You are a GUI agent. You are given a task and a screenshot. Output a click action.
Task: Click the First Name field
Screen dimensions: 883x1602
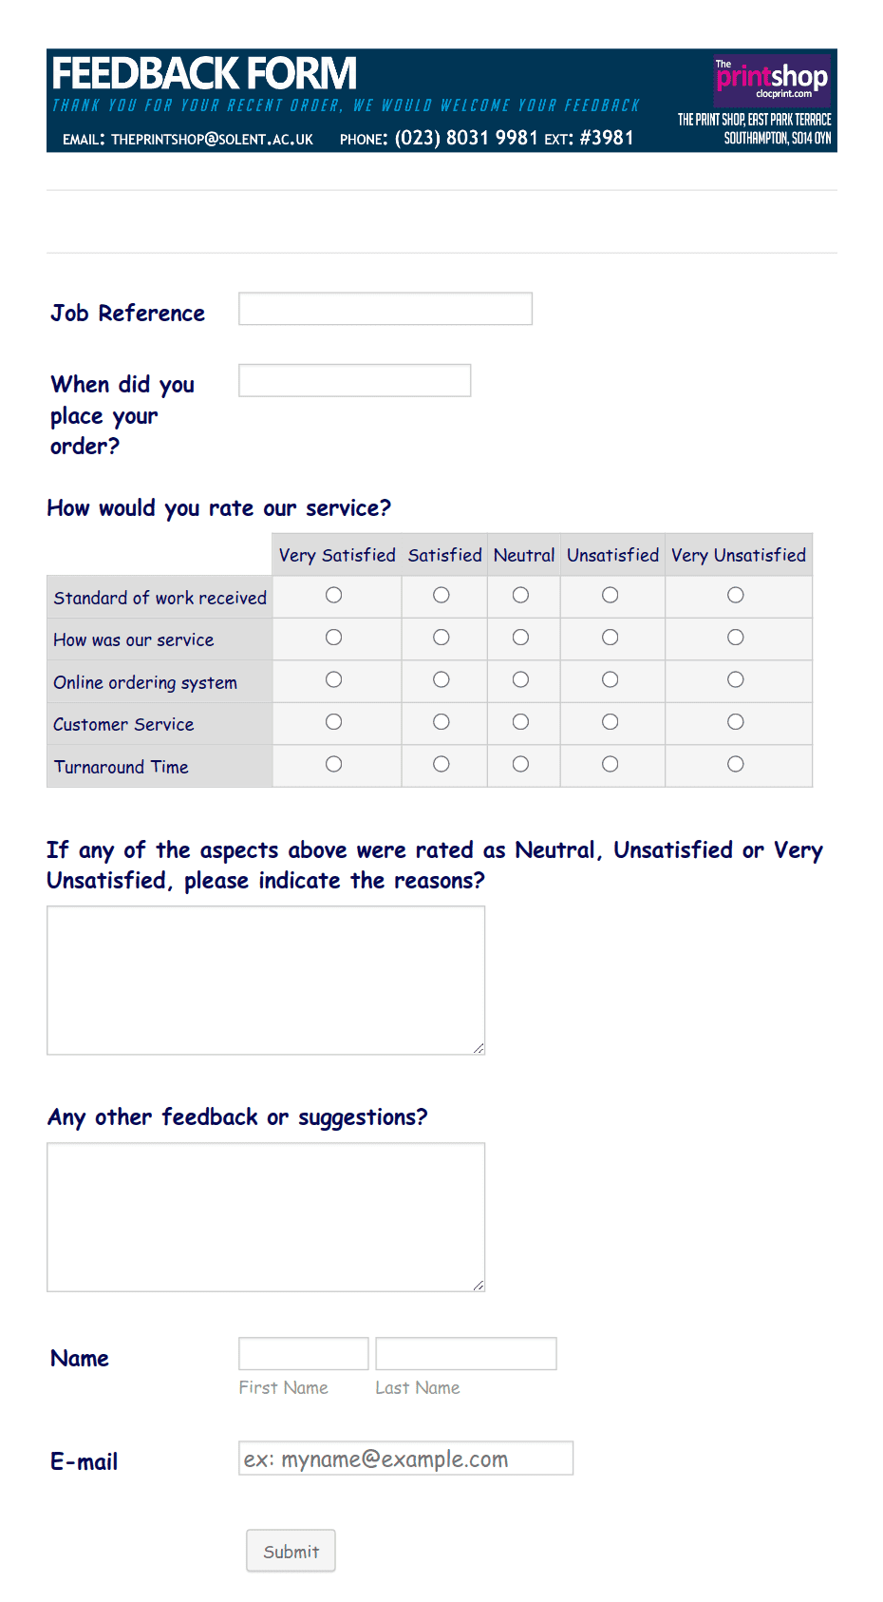pyautogui.click(x=303, y=1352)
